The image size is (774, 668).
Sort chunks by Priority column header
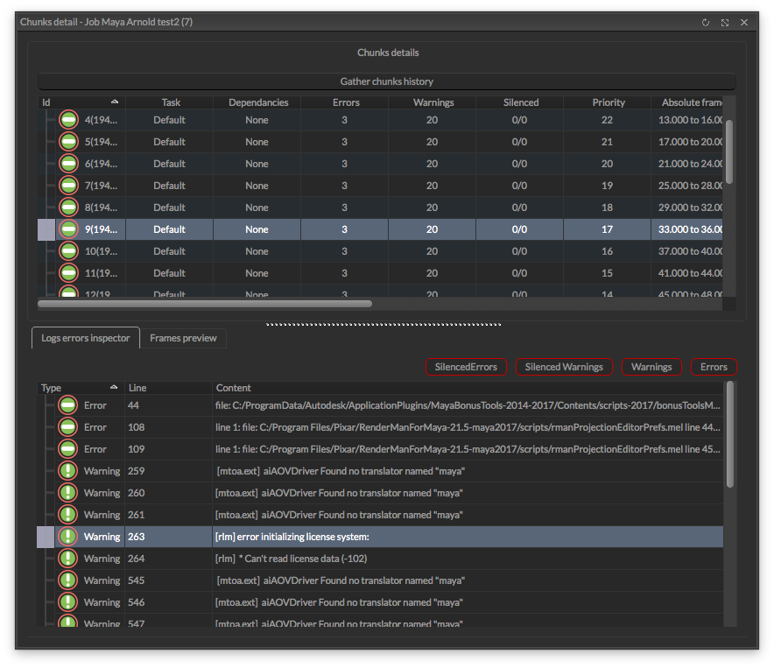pyautogui.click(x=608, y=102)
